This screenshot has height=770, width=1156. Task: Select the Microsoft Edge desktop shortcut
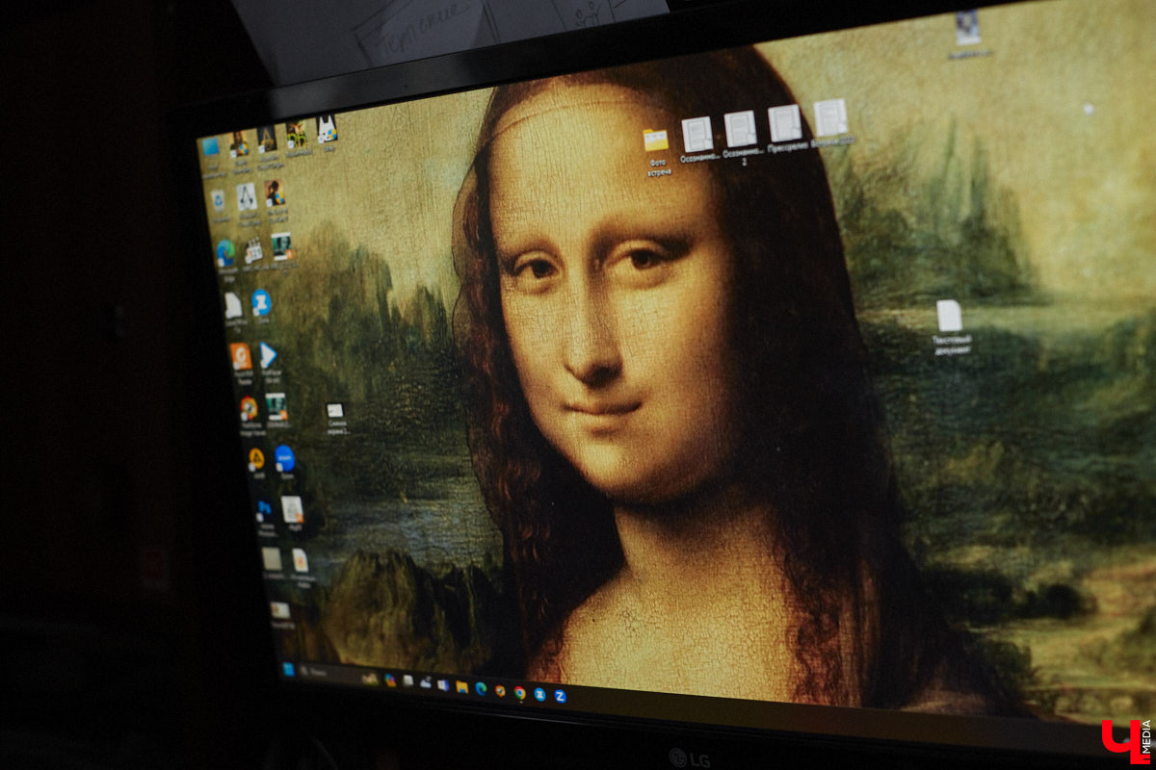(224, 253)
